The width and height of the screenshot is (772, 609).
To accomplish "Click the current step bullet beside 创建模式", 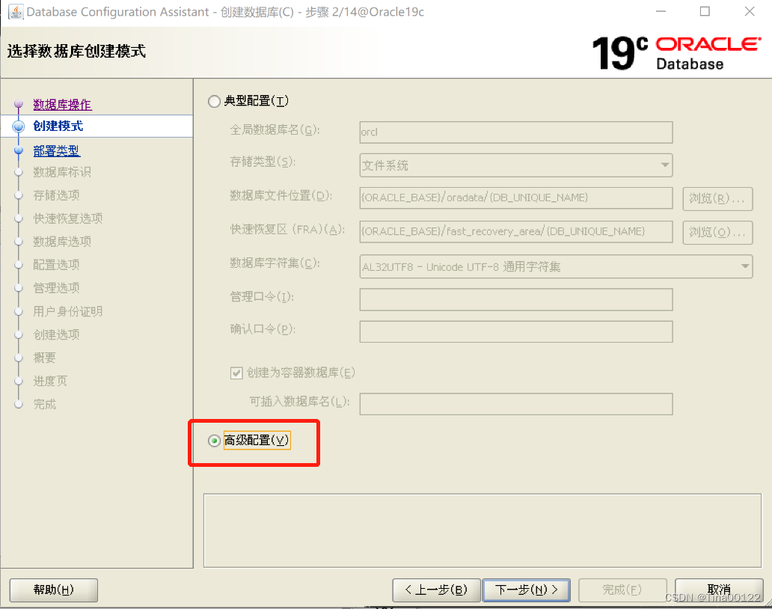I will (x=19, y=126).
